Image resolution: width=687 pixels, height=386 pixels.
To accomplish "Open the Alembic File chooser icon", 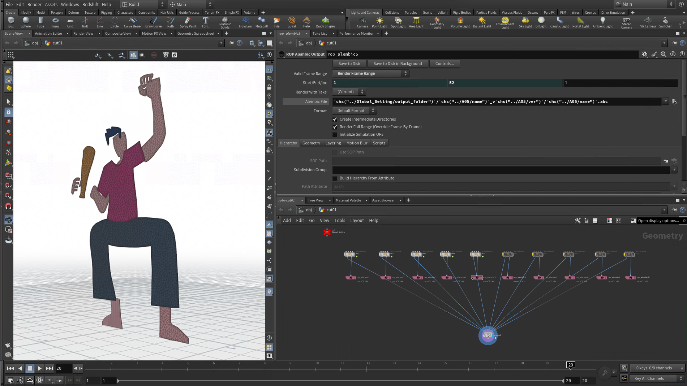I will tap(674, 102).
